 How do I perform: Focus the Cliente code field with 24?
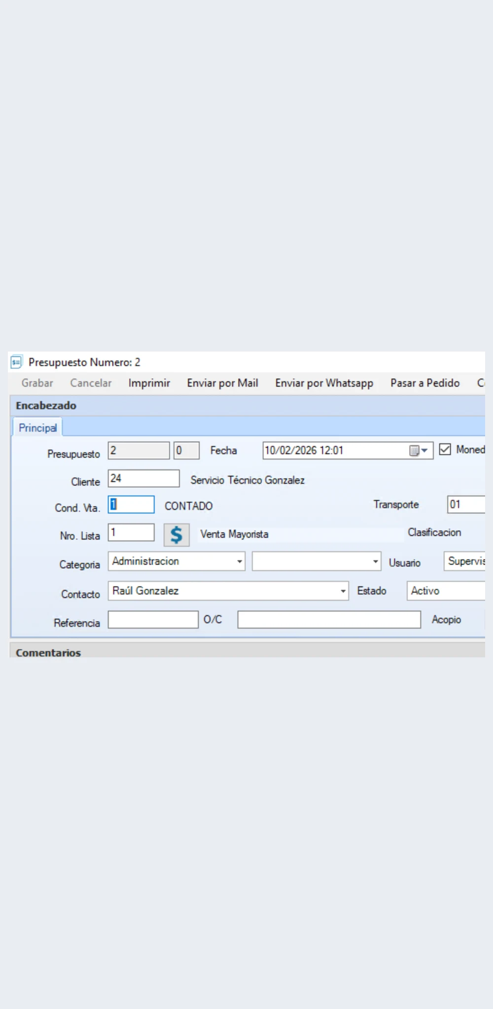point(144,478)
